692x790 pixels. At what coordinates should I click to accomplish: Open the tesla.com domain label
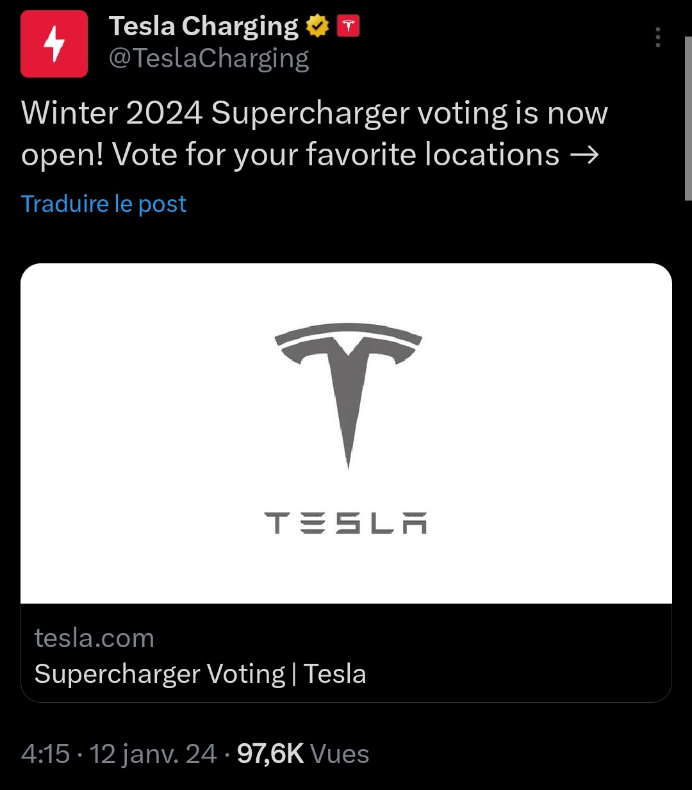[x=94, y=638]
